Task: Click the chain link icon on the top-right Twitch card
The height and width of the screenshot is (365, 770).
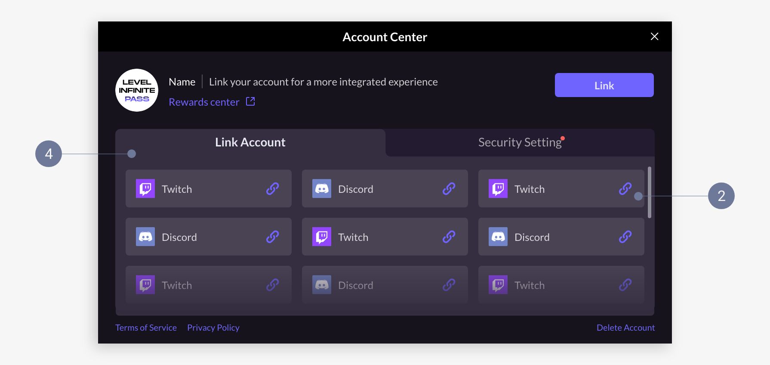Action: click(625, 189)
